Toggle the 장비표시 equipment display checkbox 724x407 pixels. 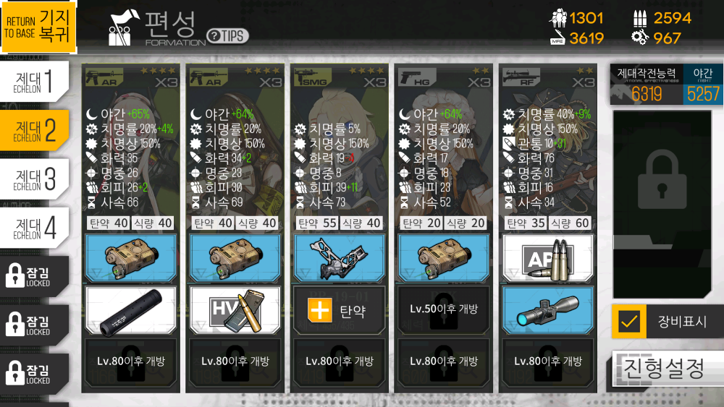coord(629,321)
